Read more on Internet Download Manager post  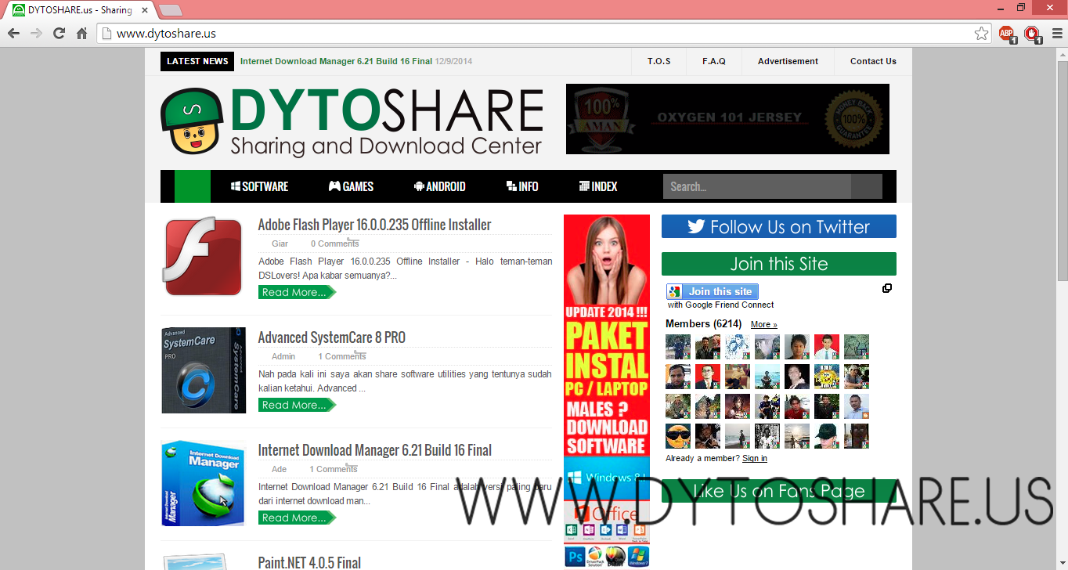tap(297, 518)
